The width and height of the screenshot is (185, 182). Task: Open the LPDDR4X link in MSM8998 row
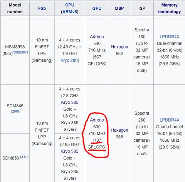170,37
